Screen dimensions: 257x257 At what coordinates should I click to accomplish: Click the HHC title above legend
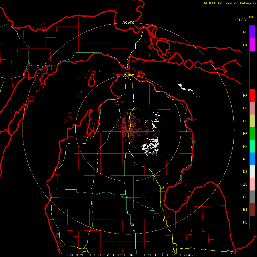tap(251, 17)
